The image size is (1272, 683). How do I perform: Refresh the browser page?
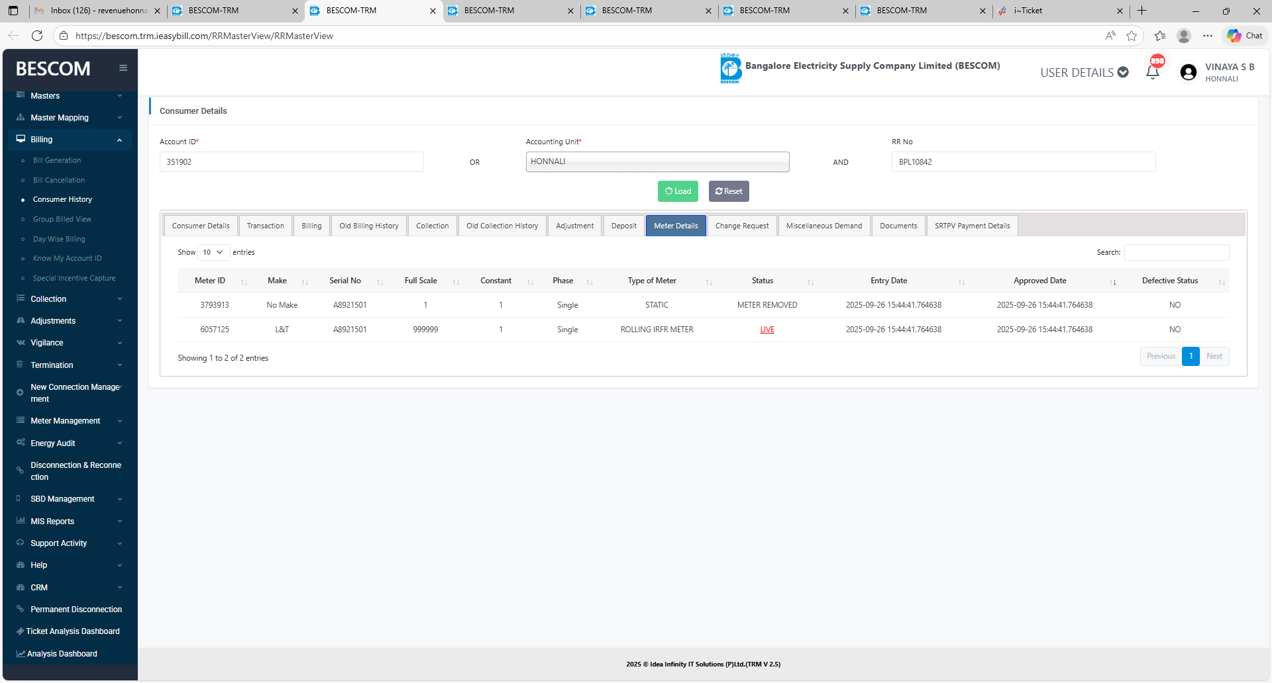[37, 36]
